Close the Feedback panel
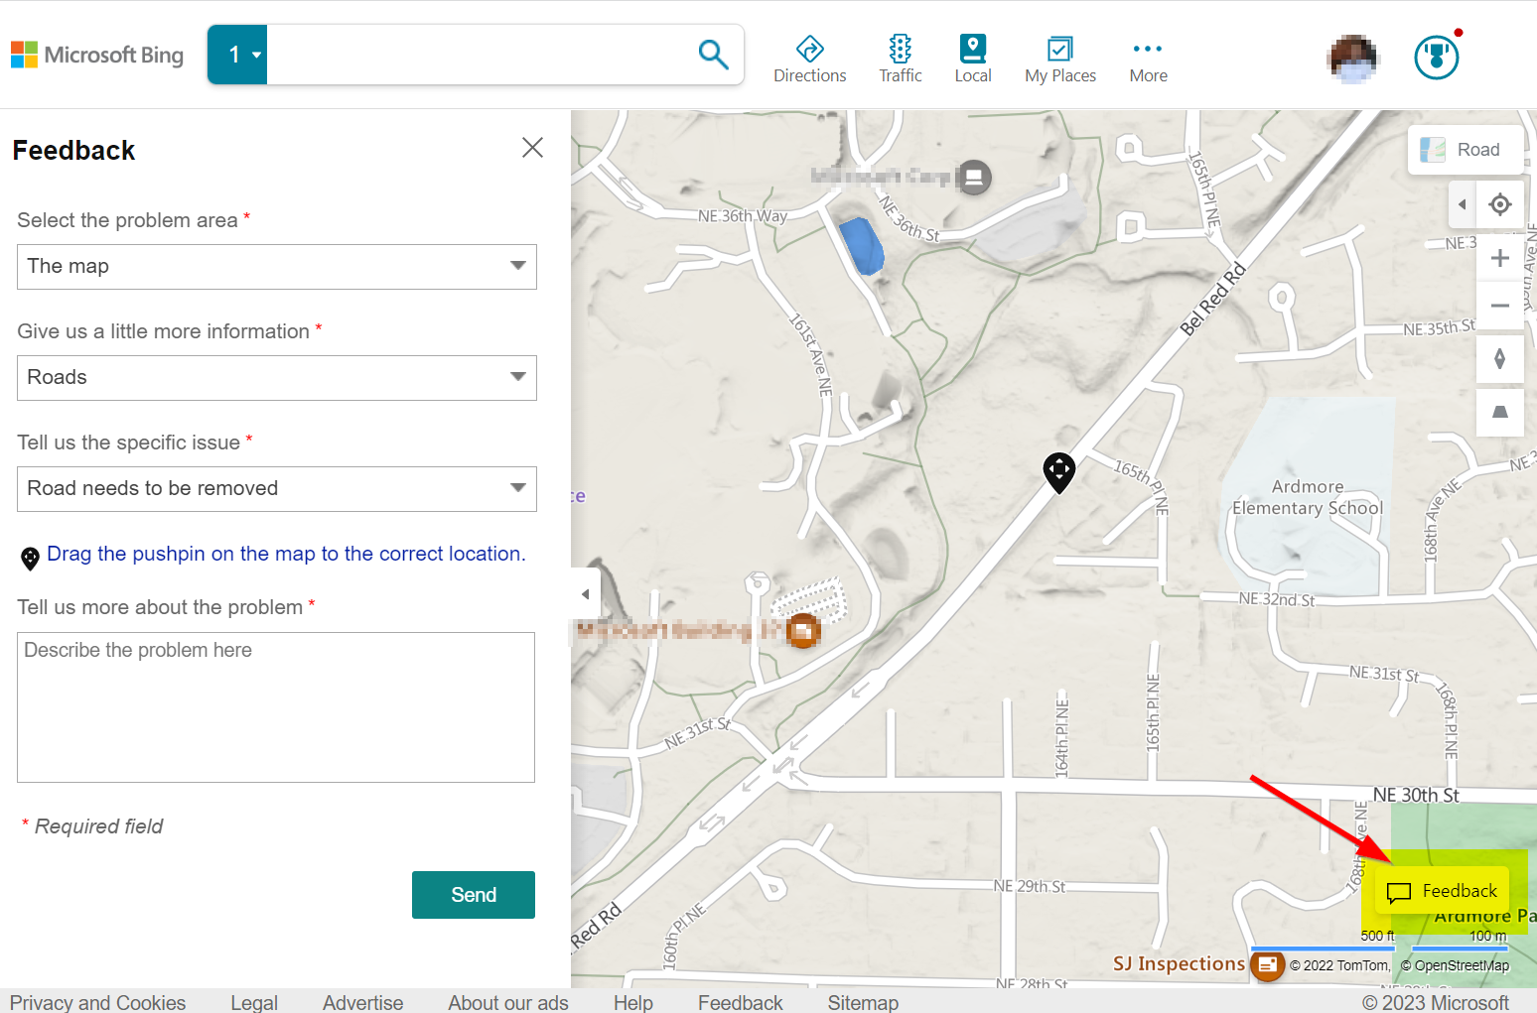1537x1013 pixels. [x=532, y=148]
